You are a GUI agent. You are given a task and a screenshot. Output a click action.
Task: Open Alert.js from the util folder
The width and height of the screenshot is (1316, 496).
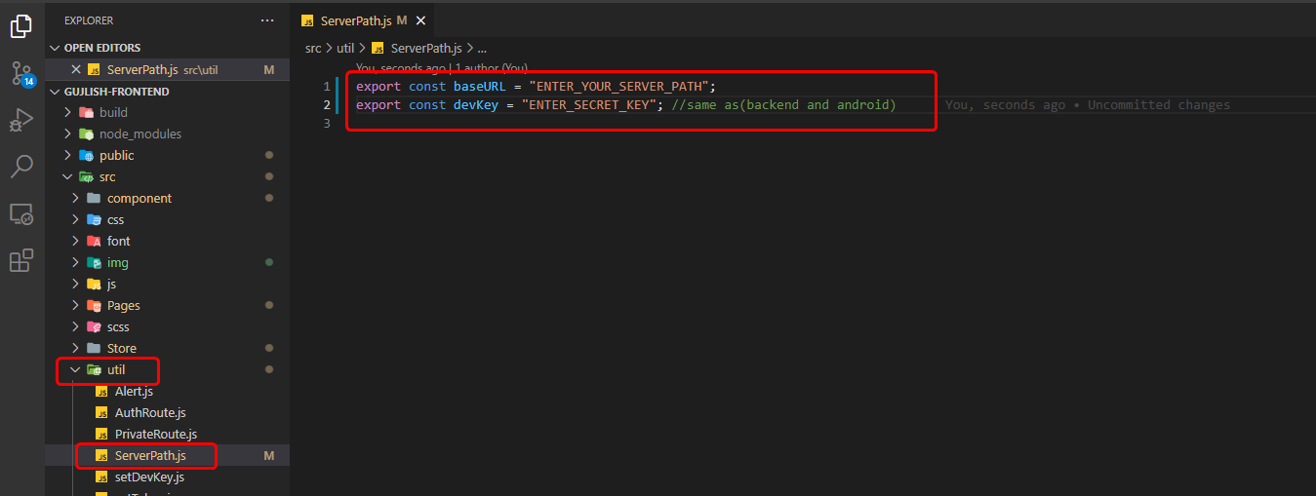click(134, 392)
